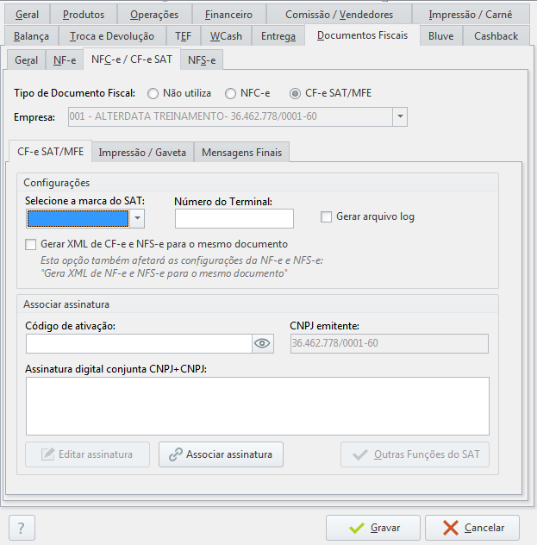Select the Documentos Fiscais tab

click(362, 35)
